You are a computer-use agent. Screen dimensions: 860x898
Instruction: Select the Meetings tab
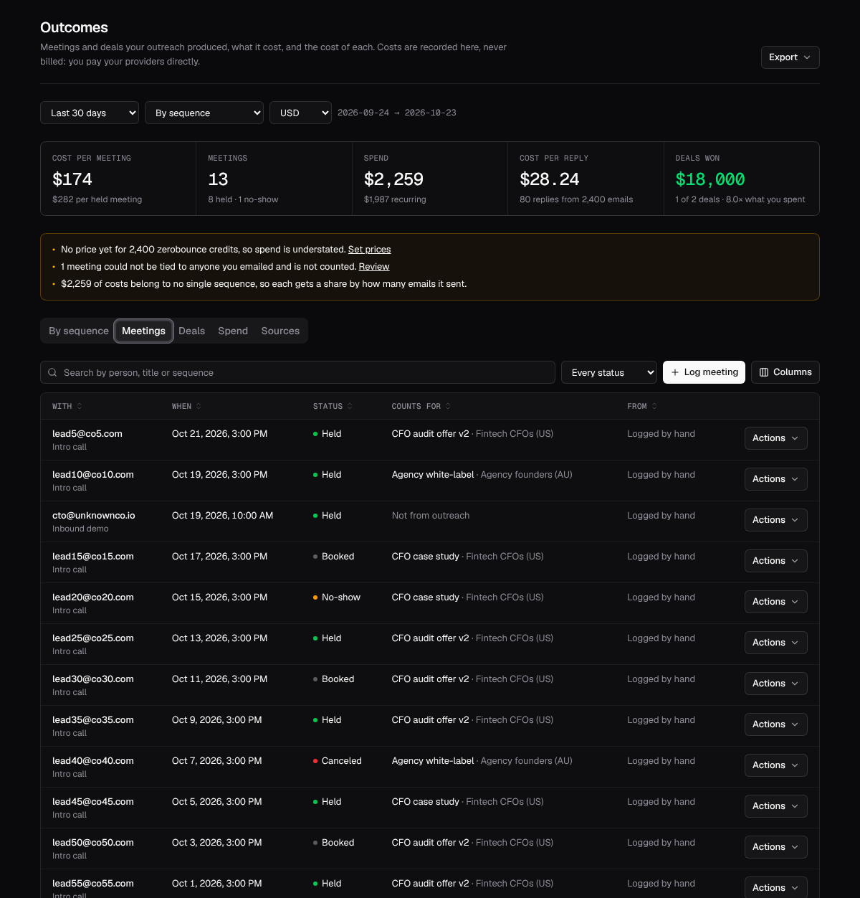click(x=143, y=331)
